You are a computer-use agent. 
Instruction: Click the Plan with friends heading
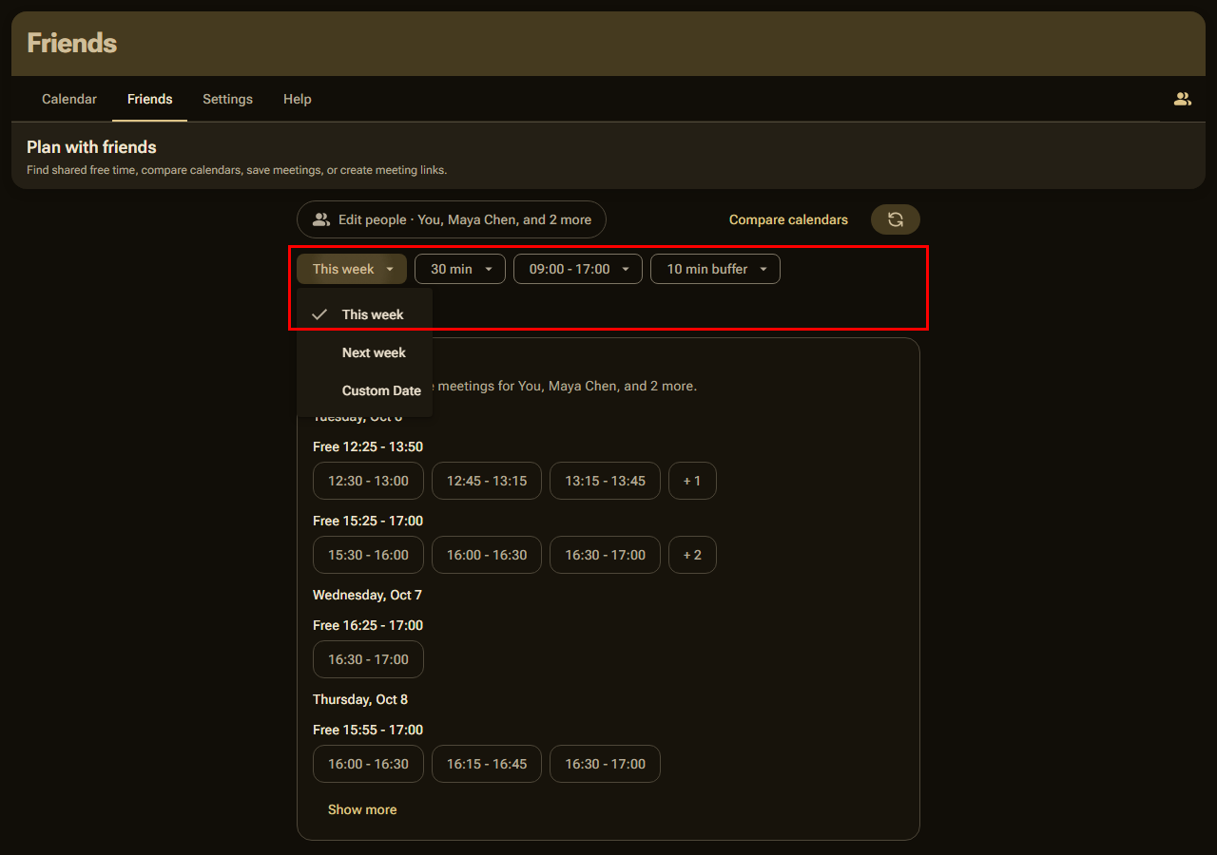click(91, 147)
